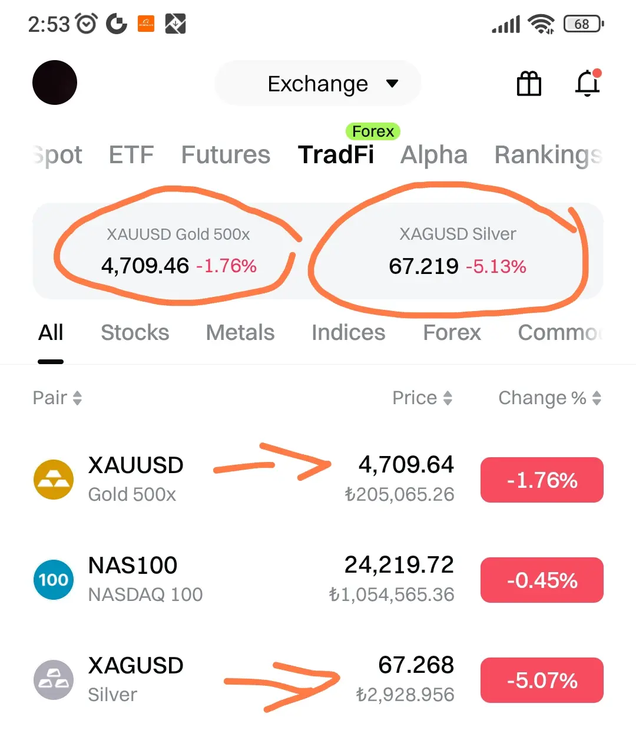
Task: Tap the XAUUSD gold bars icon
Action: (x=54, y=480)
